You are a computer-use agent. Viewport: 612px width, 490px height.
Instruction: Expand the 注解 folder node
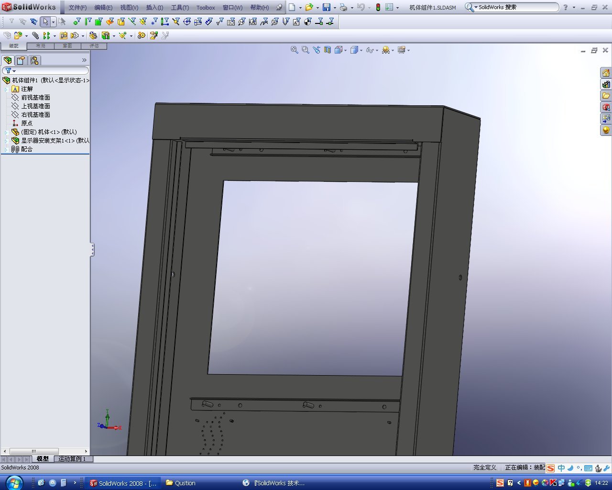6,89
